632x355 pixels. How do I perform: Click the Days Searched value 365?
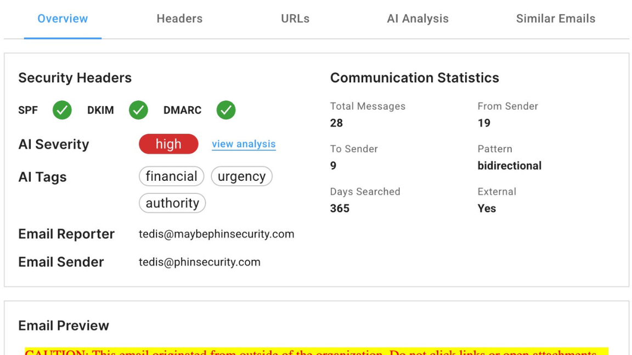[x=340, y=208]
